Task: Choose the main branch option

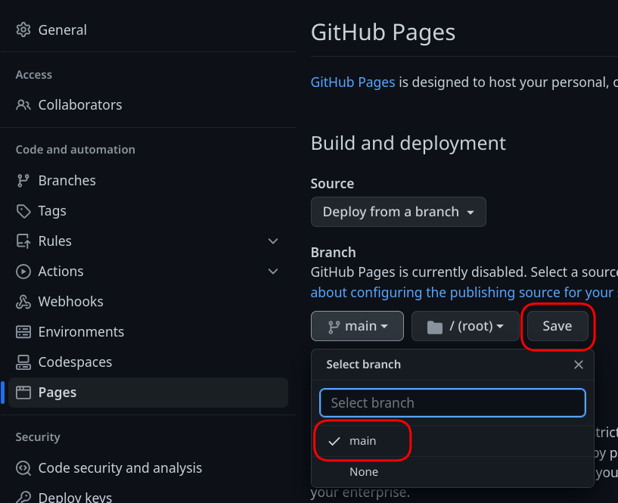Action: point(452,441)
